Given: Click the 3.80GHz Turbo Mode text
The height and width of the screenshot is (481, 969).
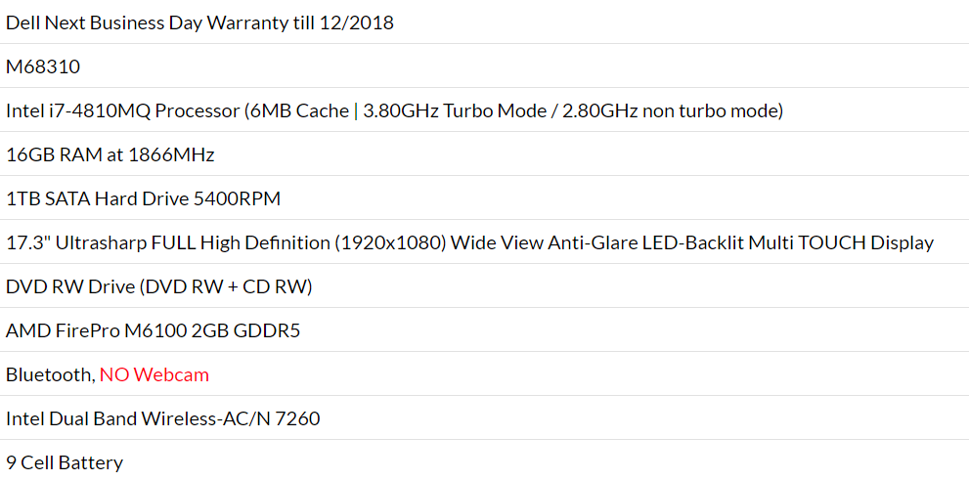Looking at the screenshot, I should (453, 110).
